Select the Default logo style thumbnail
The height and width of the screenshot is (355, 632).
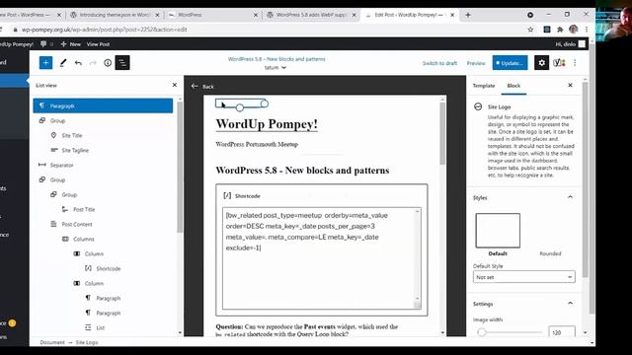click(498, 230)
